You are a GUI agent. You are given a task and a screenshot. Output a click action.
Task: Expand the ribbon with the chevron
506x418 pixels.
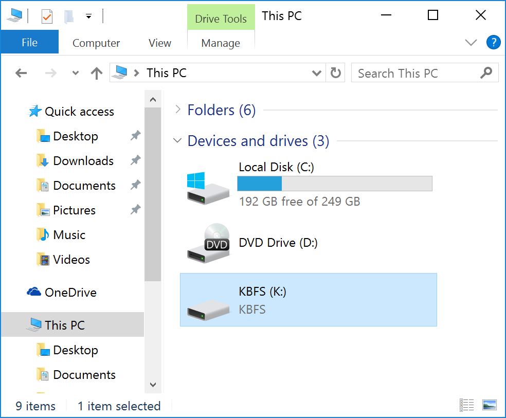pos(471,43)
